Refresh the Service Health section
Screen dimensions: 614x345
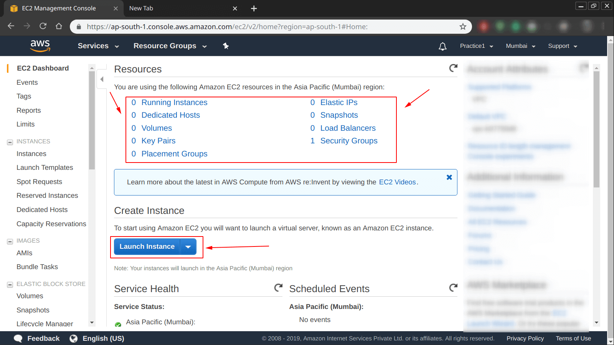278,287
